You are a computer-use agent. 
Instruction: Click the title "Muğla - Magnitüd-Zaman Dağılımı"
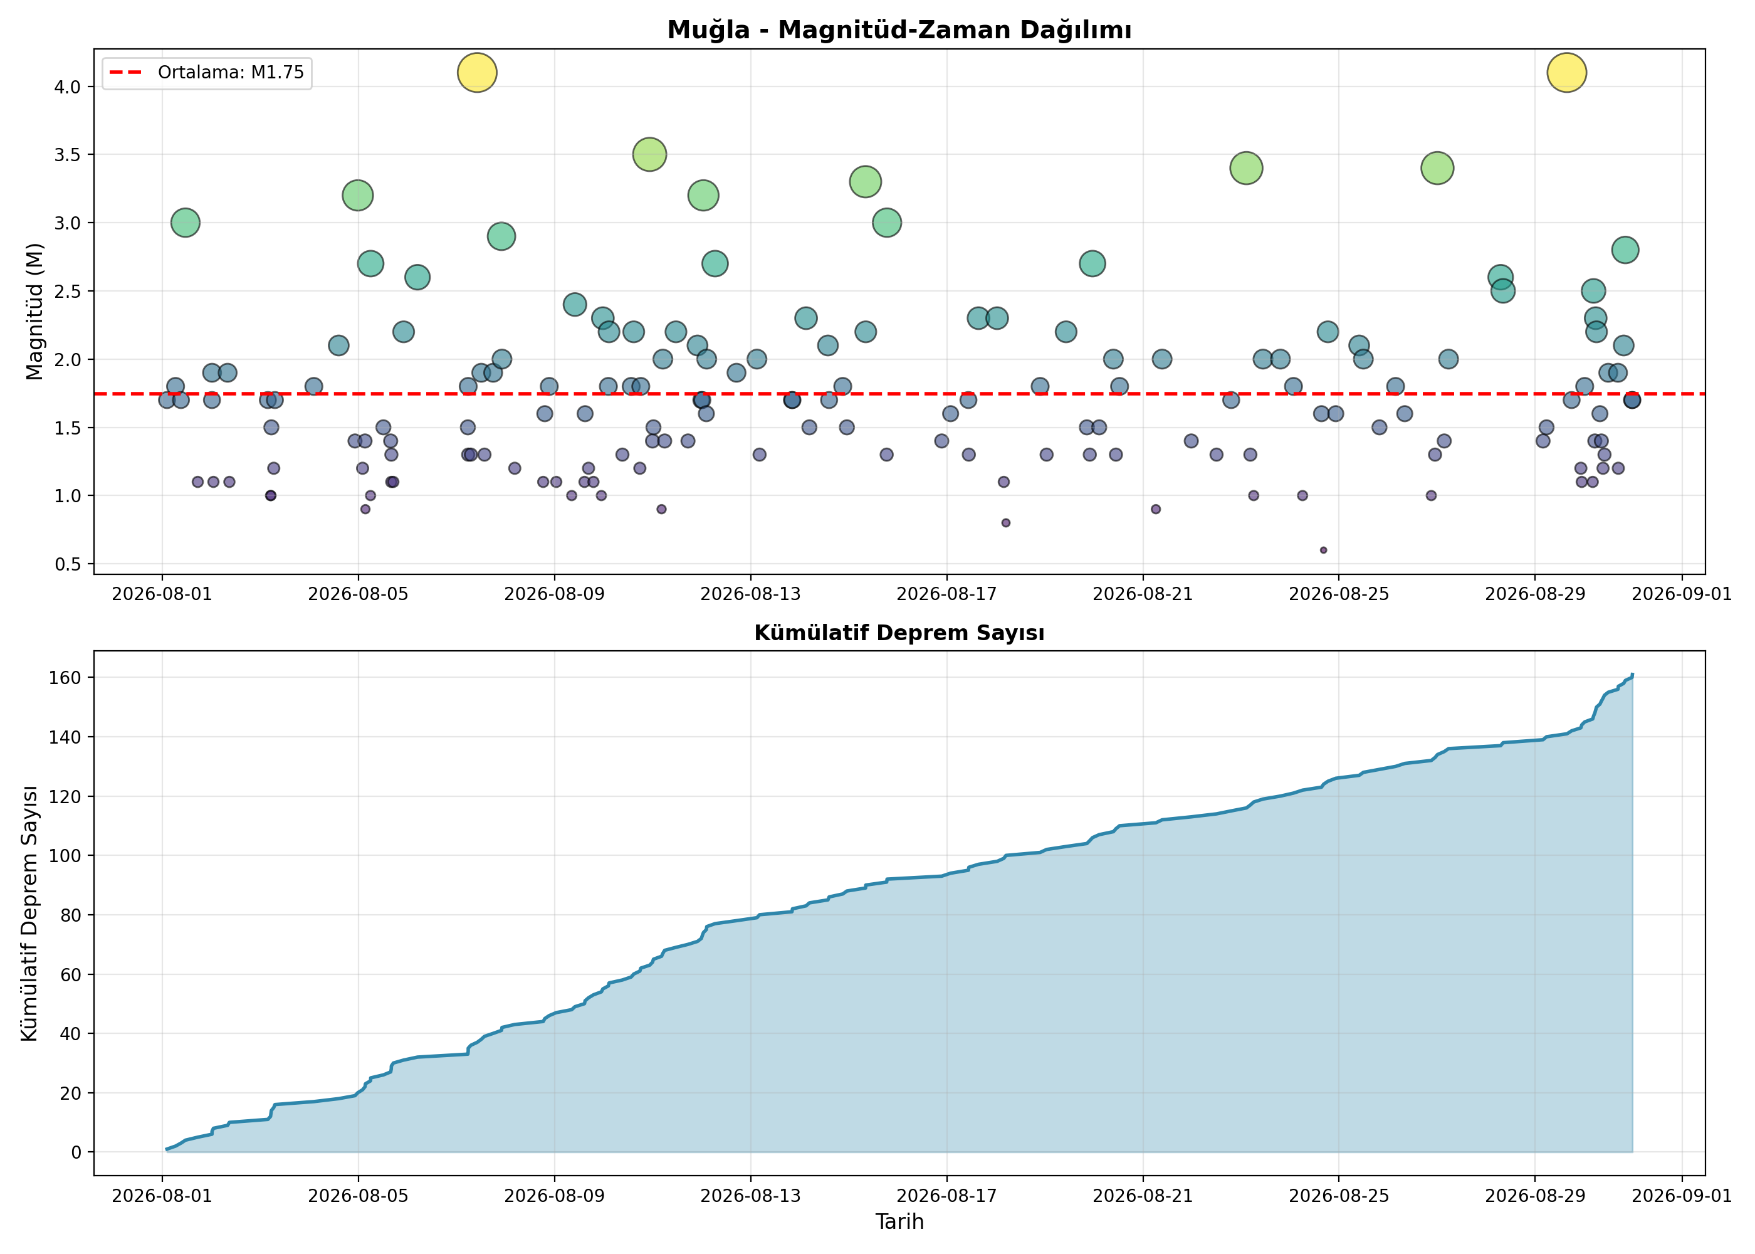click(x=899, y=30)
